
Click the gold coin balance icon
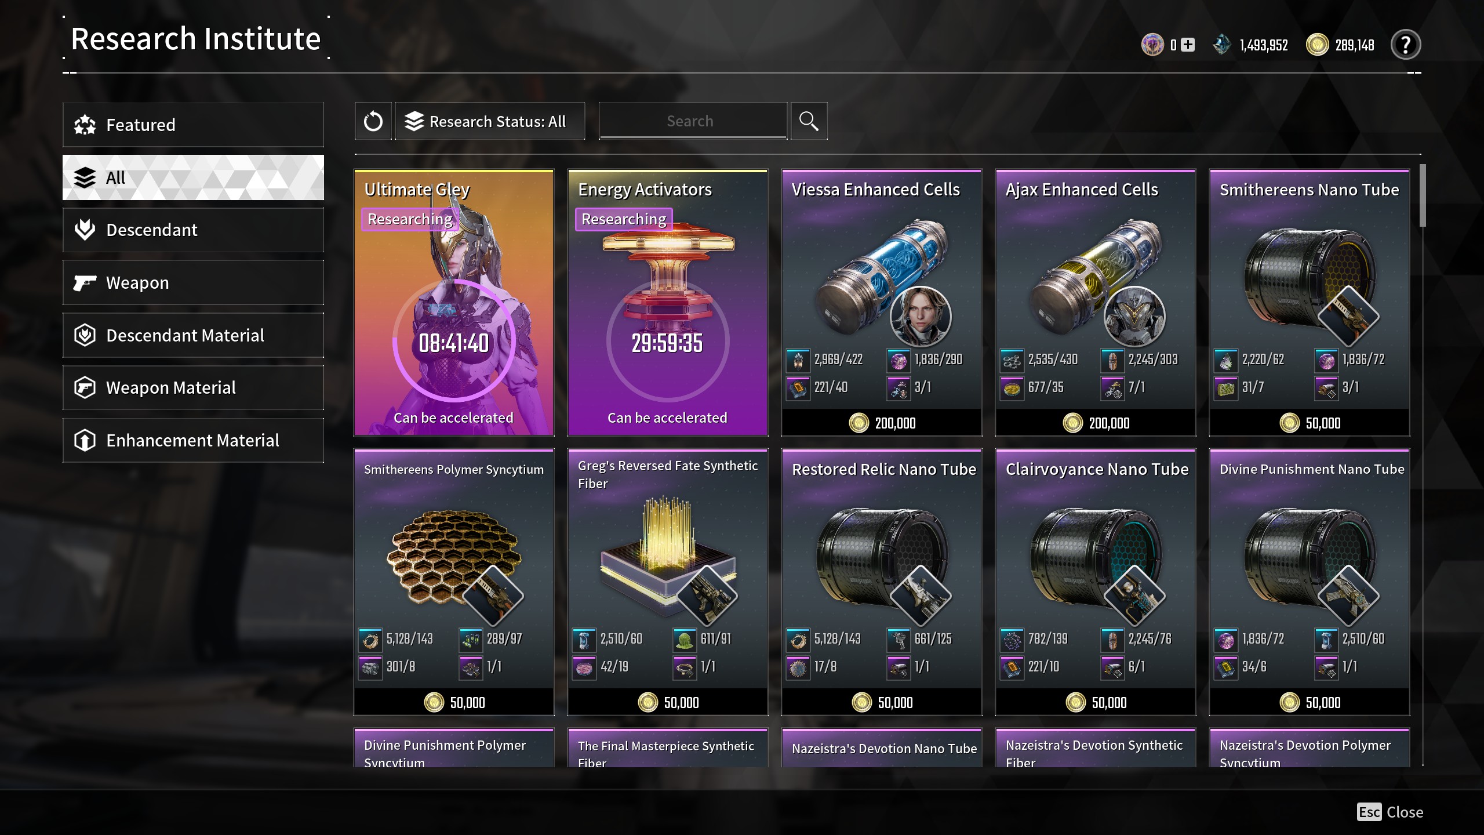(x=1317, y=45)
